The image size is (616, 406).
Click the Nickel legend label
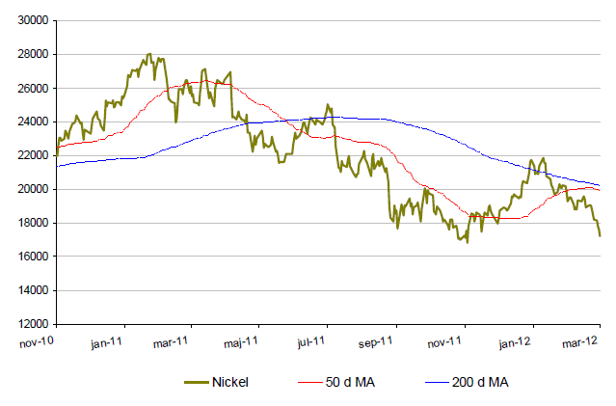[229, 382]
